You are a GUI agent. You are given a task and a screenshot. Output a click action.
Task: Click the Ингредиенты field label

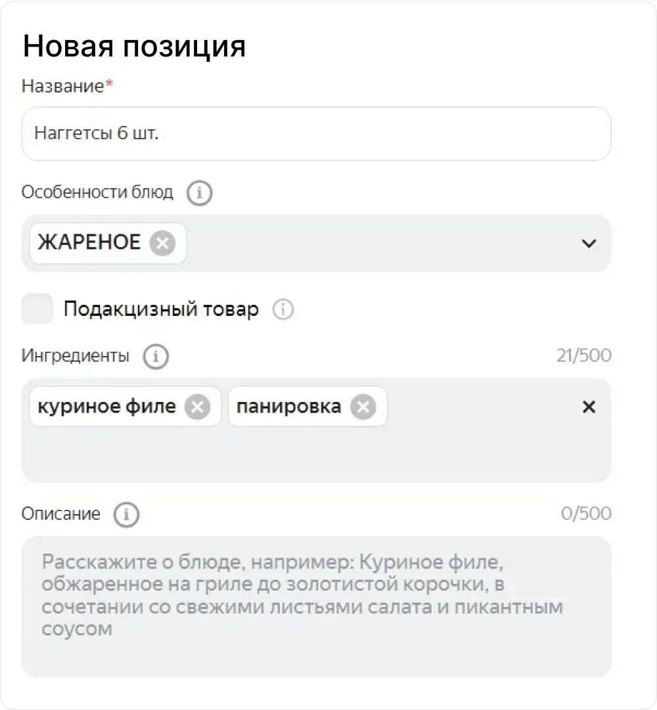(76, 356)
